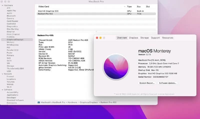Sort by the Bus column header
Image resolution: width=200 pixels, height=119 pixels.
[x=139, y=7]
